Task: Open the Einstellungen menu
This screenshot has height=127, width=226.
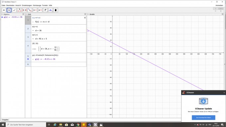Action: 27,5
